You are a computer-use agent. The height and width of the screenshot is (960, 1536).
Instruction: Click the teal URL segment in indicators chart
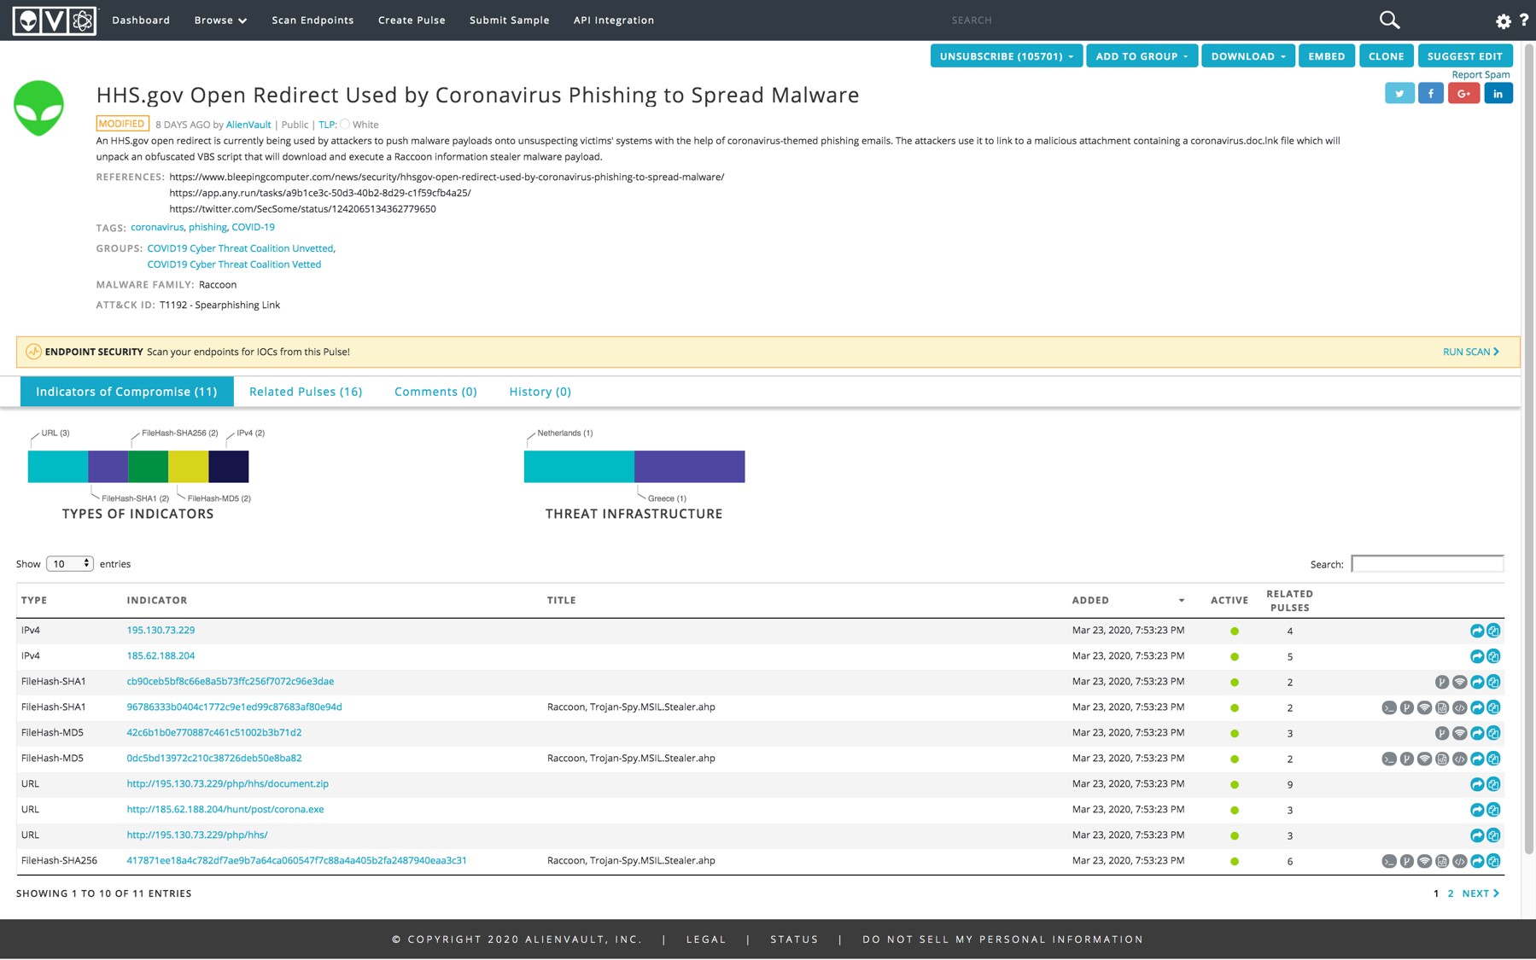tap(58, 467)
